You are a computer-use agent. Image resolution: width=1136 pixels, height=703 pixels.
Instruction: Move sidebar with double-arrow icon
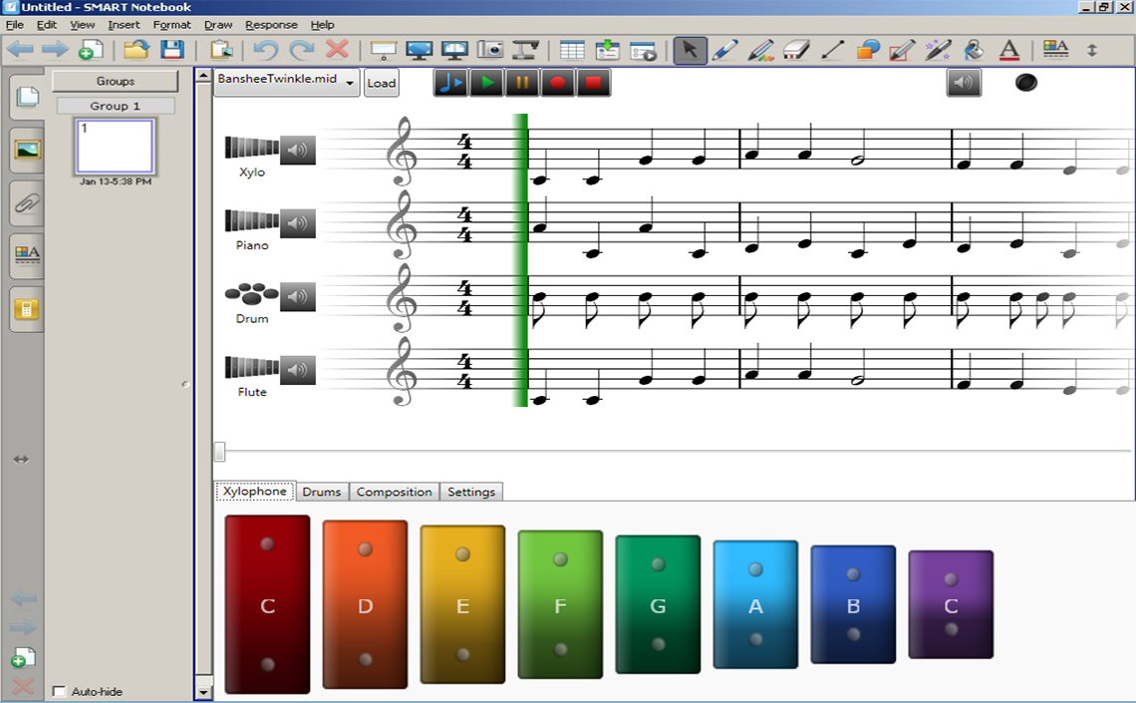click(21, 460)
